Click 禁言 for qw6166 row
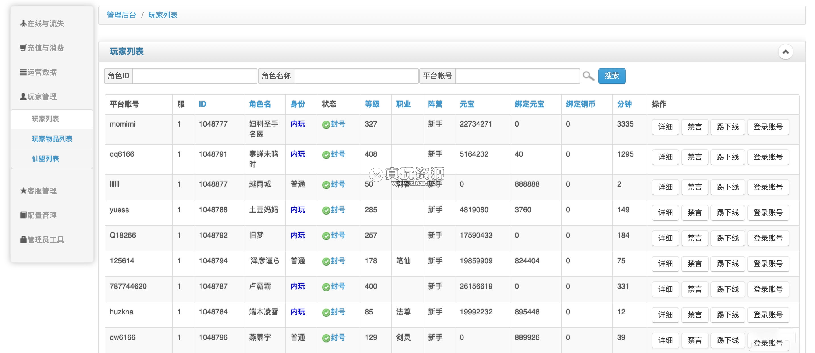This screenshot has width=815, height=353. (x=695, y=340)
